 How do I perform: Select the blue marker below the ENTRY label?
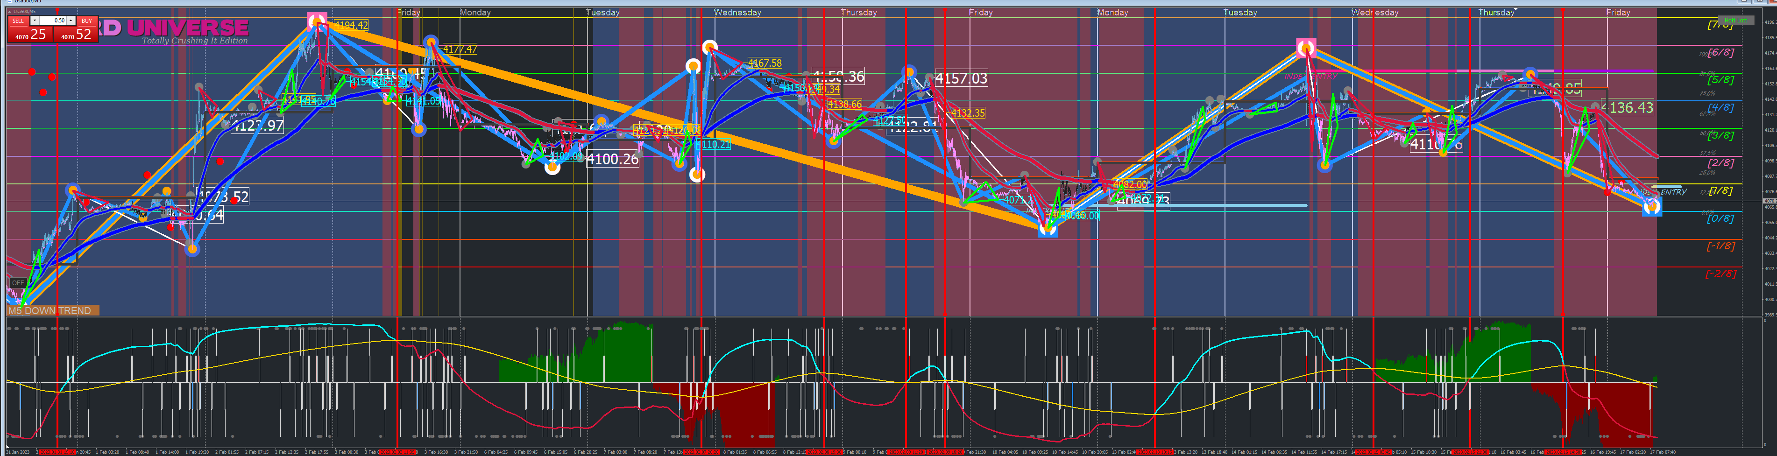[1652, 206]
